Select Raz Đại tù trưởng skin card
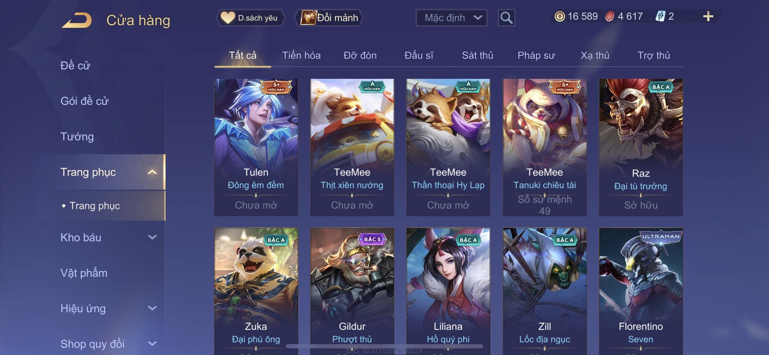 (641, 147)
